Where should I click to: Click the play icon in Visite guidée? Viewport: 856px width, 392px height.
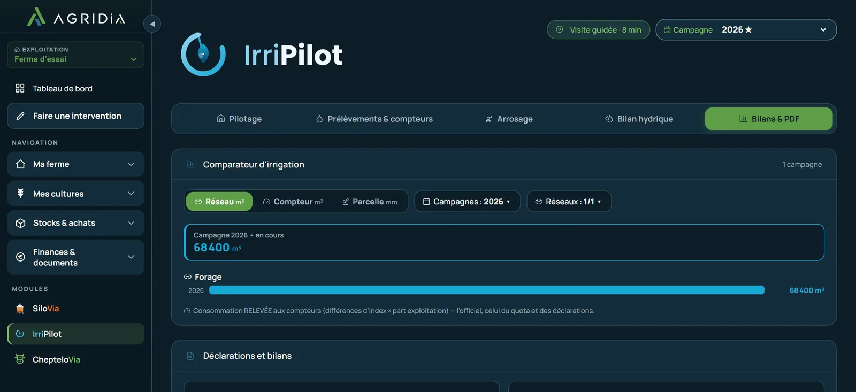560,29
